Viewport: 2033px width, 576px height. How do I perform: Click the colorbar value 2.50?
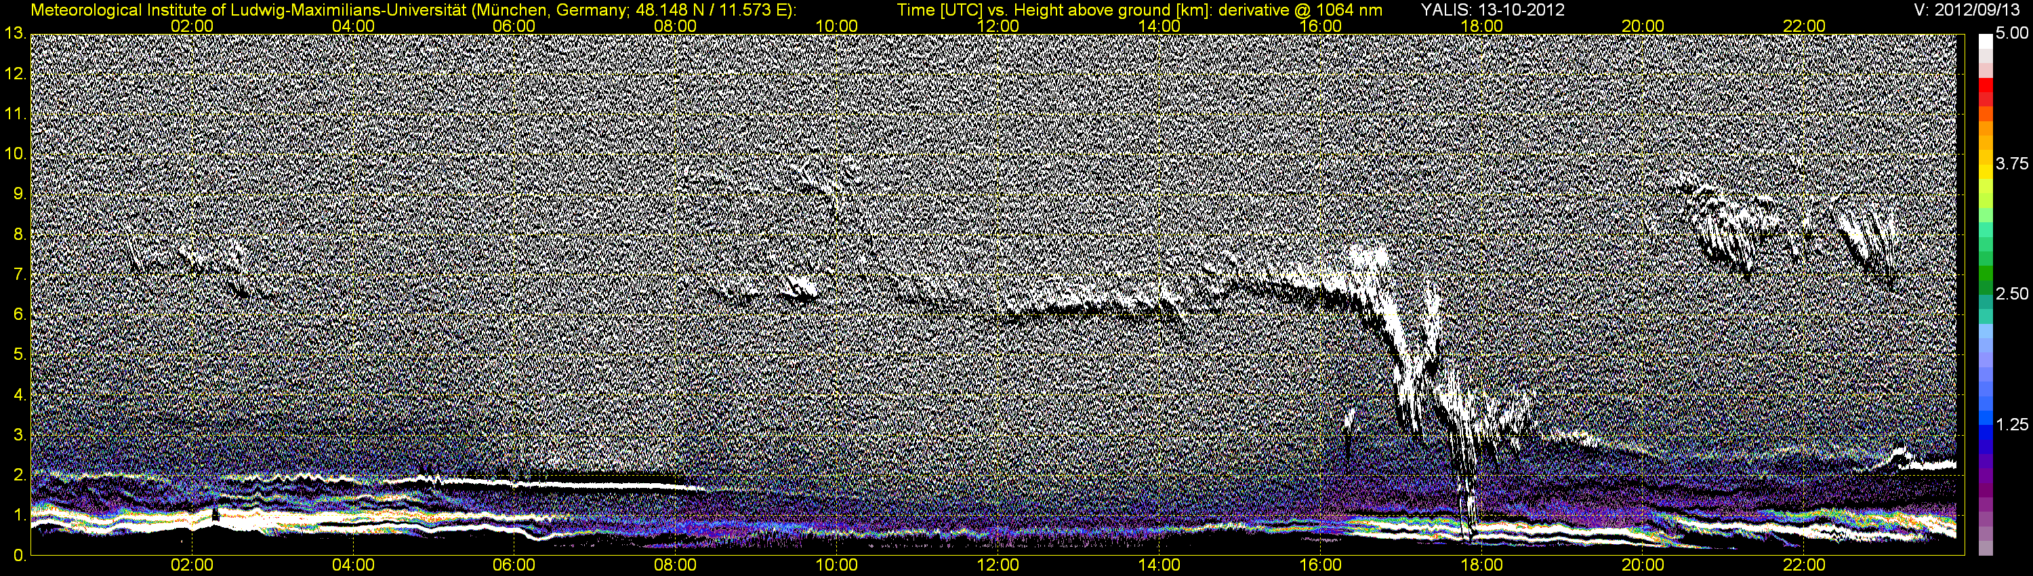pyautogui.click(x=2012, y=294)
